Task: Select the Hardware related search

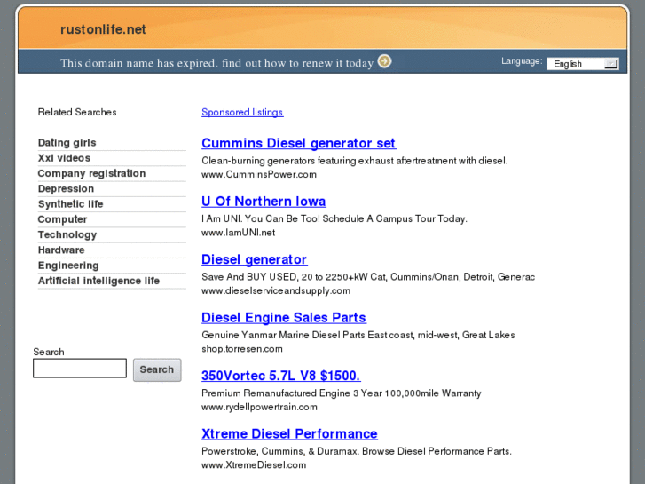Action: 61,250
